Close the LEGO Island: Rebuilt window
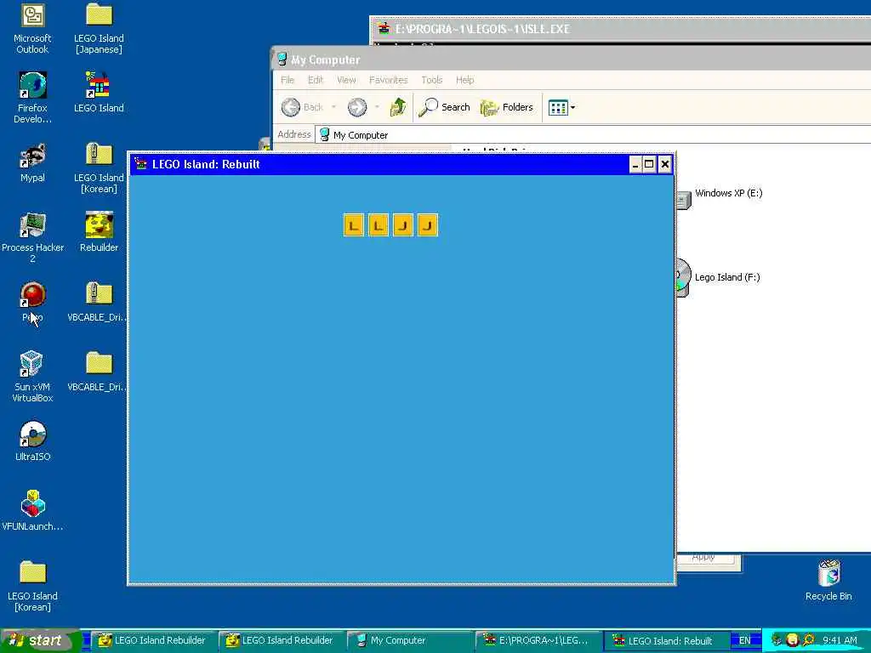The image size is (871, 653). pyautogui.click(x=665, y=164)
